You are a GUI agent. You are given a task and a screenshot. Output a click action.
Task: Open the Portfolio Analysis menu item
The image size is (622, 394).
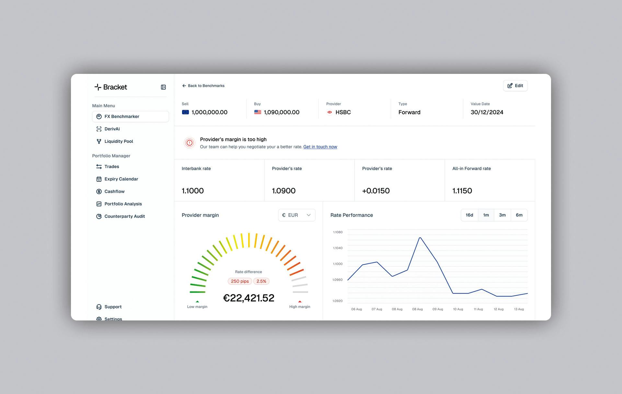(x=123, y=204)
